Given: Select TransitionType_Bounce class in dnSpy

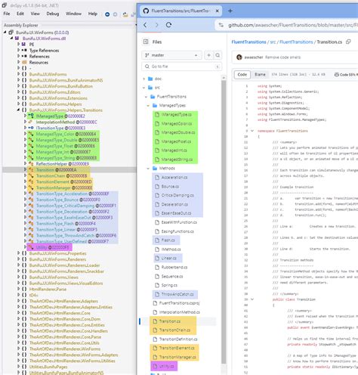Looking at the screenshot, I should [68, 200].
